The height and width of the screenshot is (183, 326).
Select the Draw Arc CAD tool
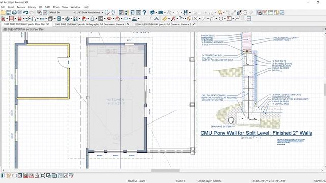pyautogui.click(x=212, y=19)
